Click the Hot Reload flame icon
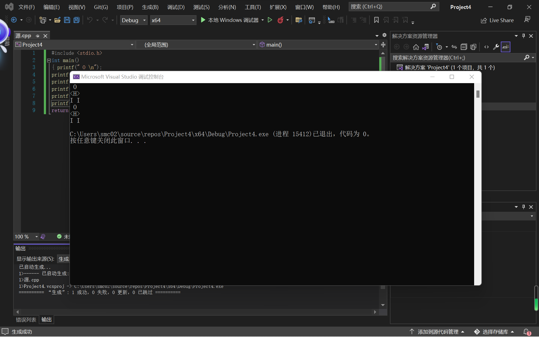539x337 pixels. click(x=280, y=20)
